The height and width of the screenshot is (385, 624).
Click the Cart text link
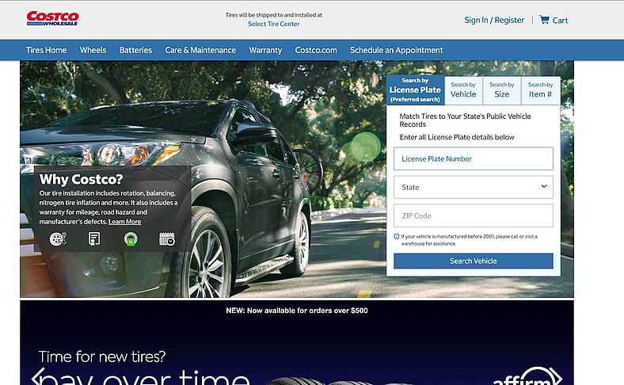click(560, 21)
